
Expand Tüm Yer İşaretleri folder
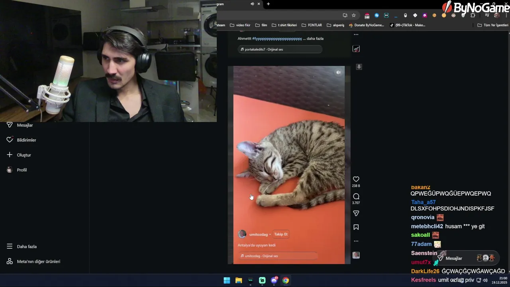coord(493,25)
